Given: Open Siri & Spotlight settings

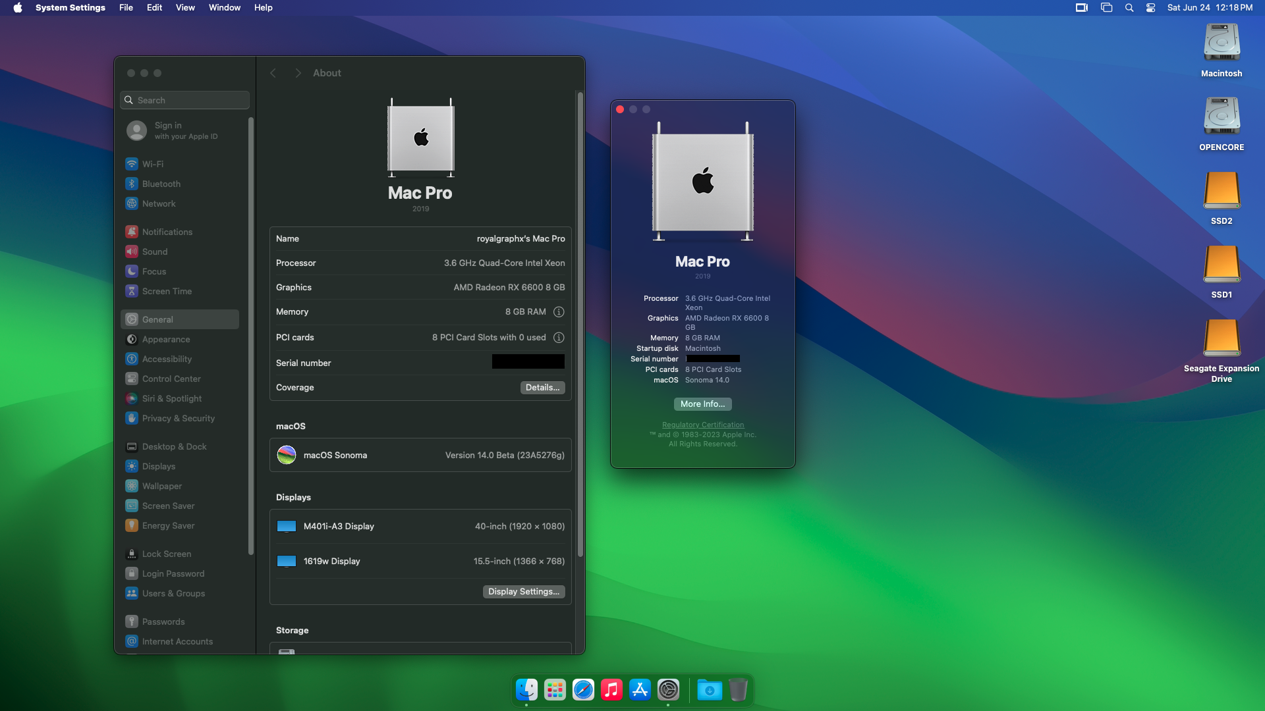Looking at the screenshot, I should click(x=180, y=398).
